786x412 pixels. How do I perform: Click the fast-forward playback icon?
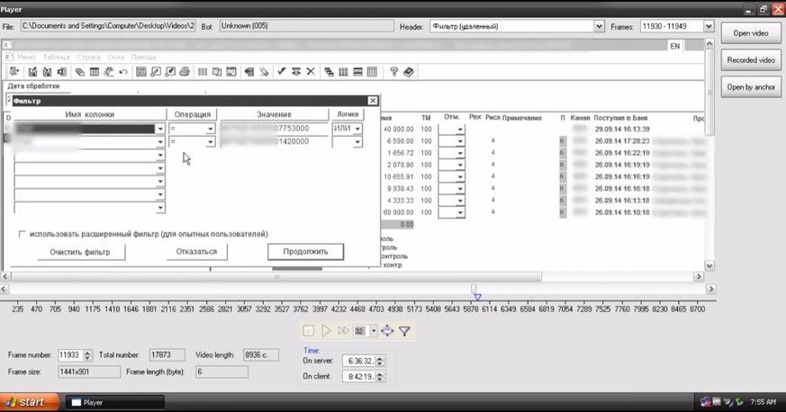[x=343, y=331]
